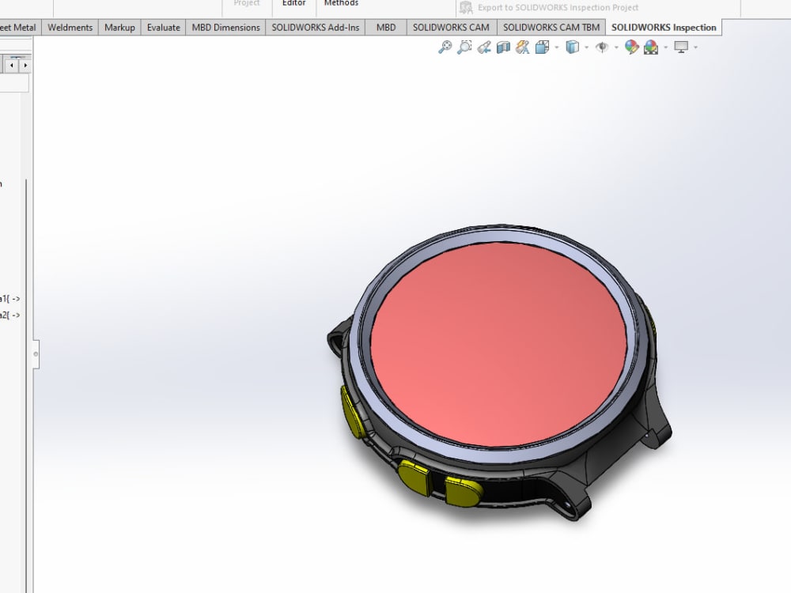Click the Export to Inspection Project icon
Image resolution: width=791 pixels, height=593 pixels.
[x=466, y=8]
